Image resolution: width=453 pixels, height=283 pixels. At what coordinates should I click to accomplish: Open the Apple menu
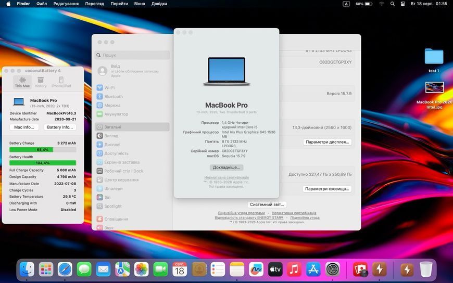tap(8, 4)
